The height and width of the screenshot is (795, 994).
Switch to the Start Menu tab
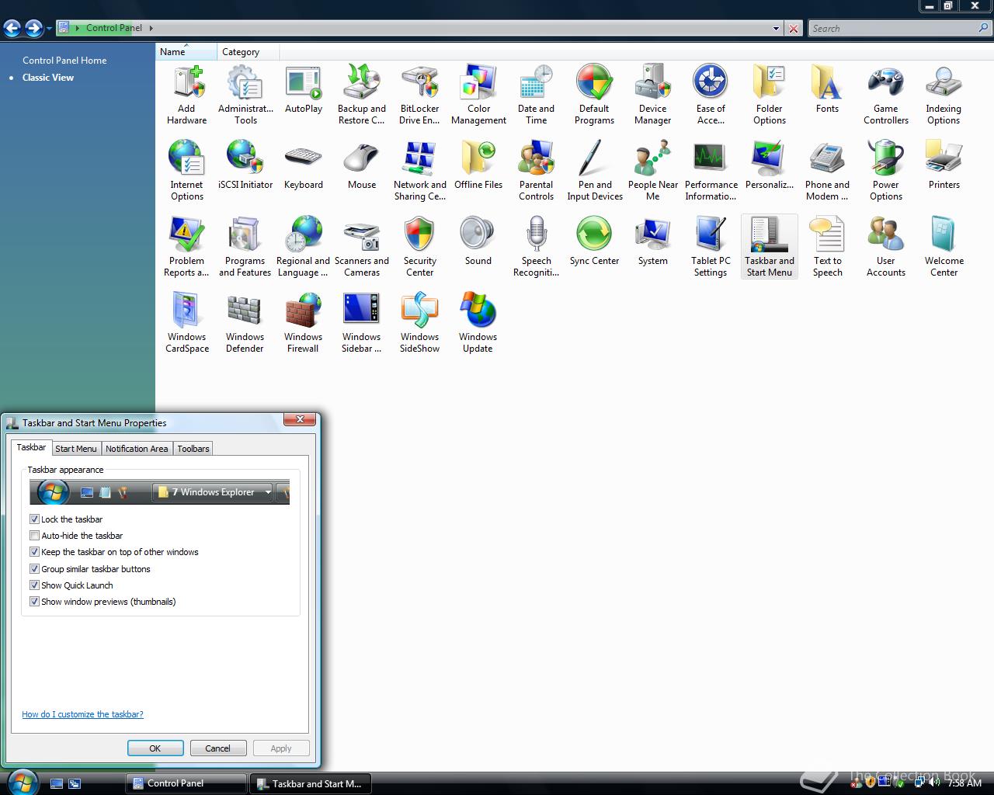76,449
